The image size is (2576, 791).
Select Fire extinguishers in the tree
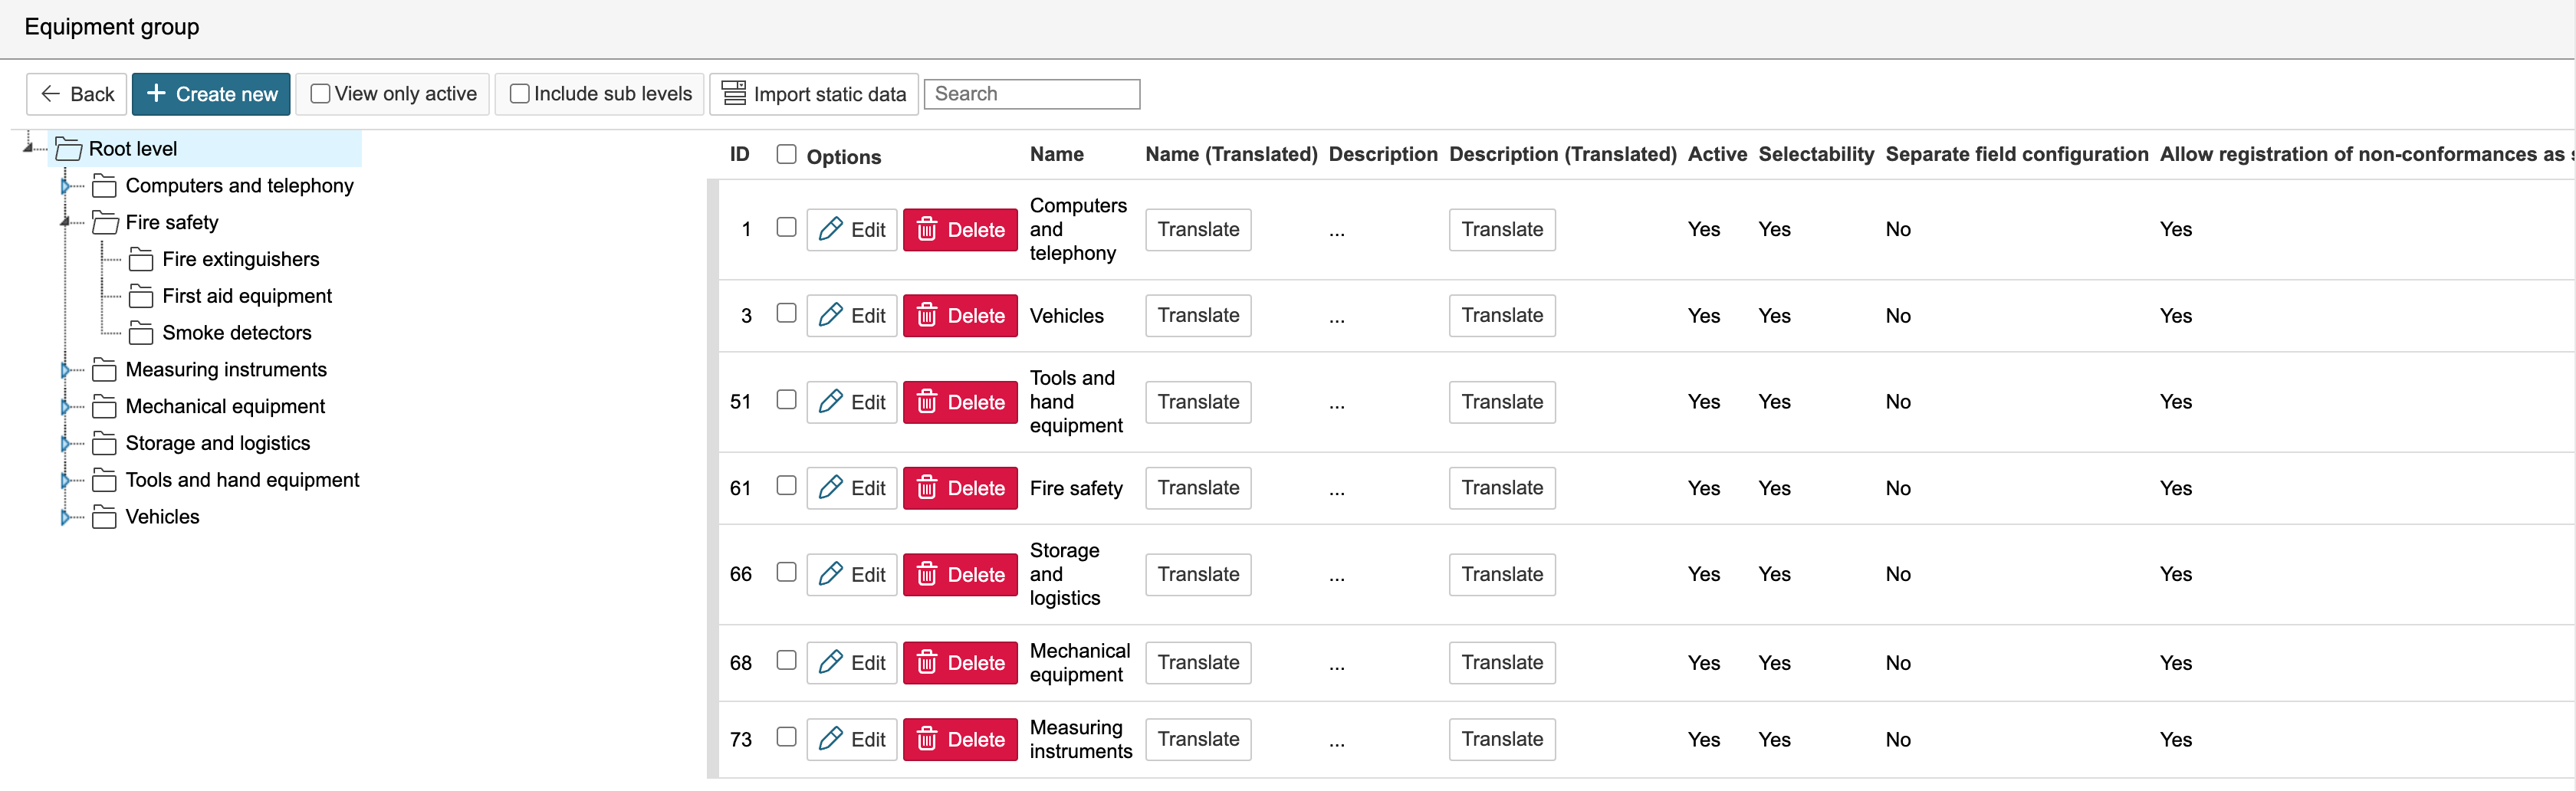point(240,260)
